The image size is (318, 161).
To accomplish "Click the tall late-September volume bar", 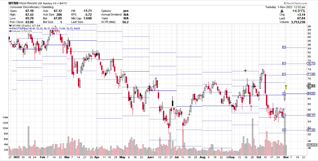I will [253, 137].
